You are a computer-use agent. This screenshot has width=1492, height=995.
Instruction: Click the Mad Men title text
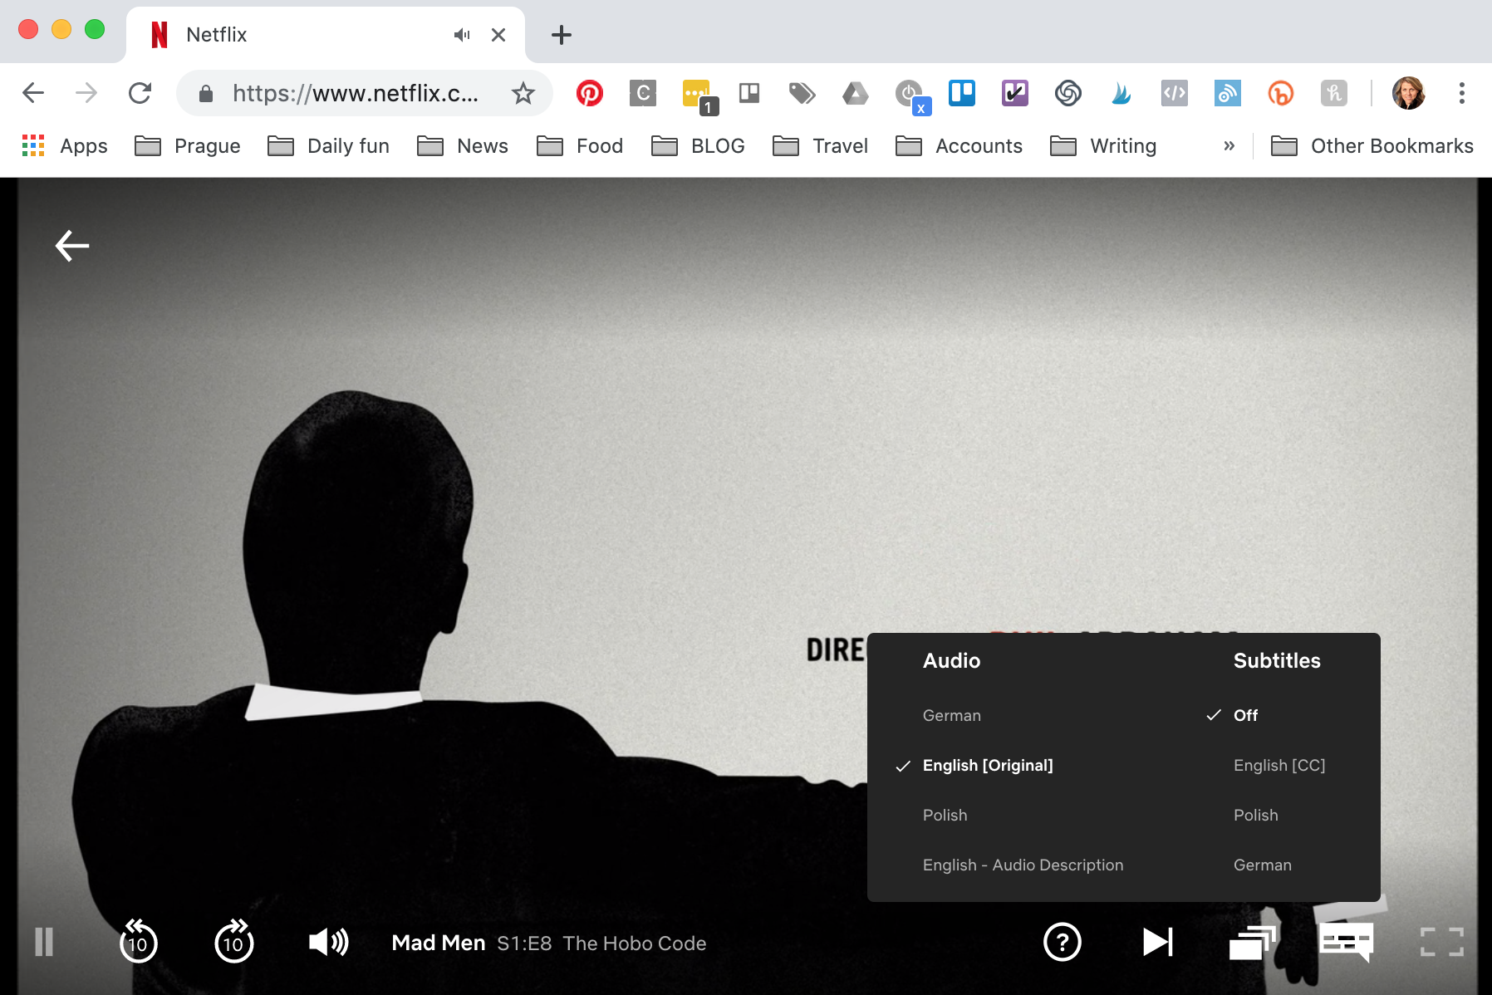click(438, 943)
